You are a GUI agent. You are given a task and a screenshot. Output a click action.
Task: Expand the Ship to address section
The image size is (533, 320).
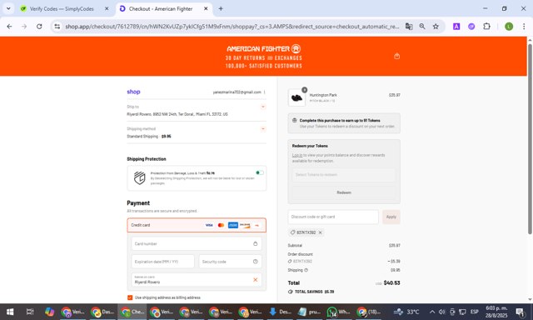tap(263, 107)
